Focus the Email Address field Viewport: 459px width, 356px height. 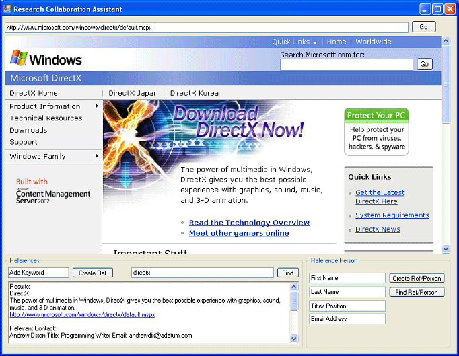point(347,319)
